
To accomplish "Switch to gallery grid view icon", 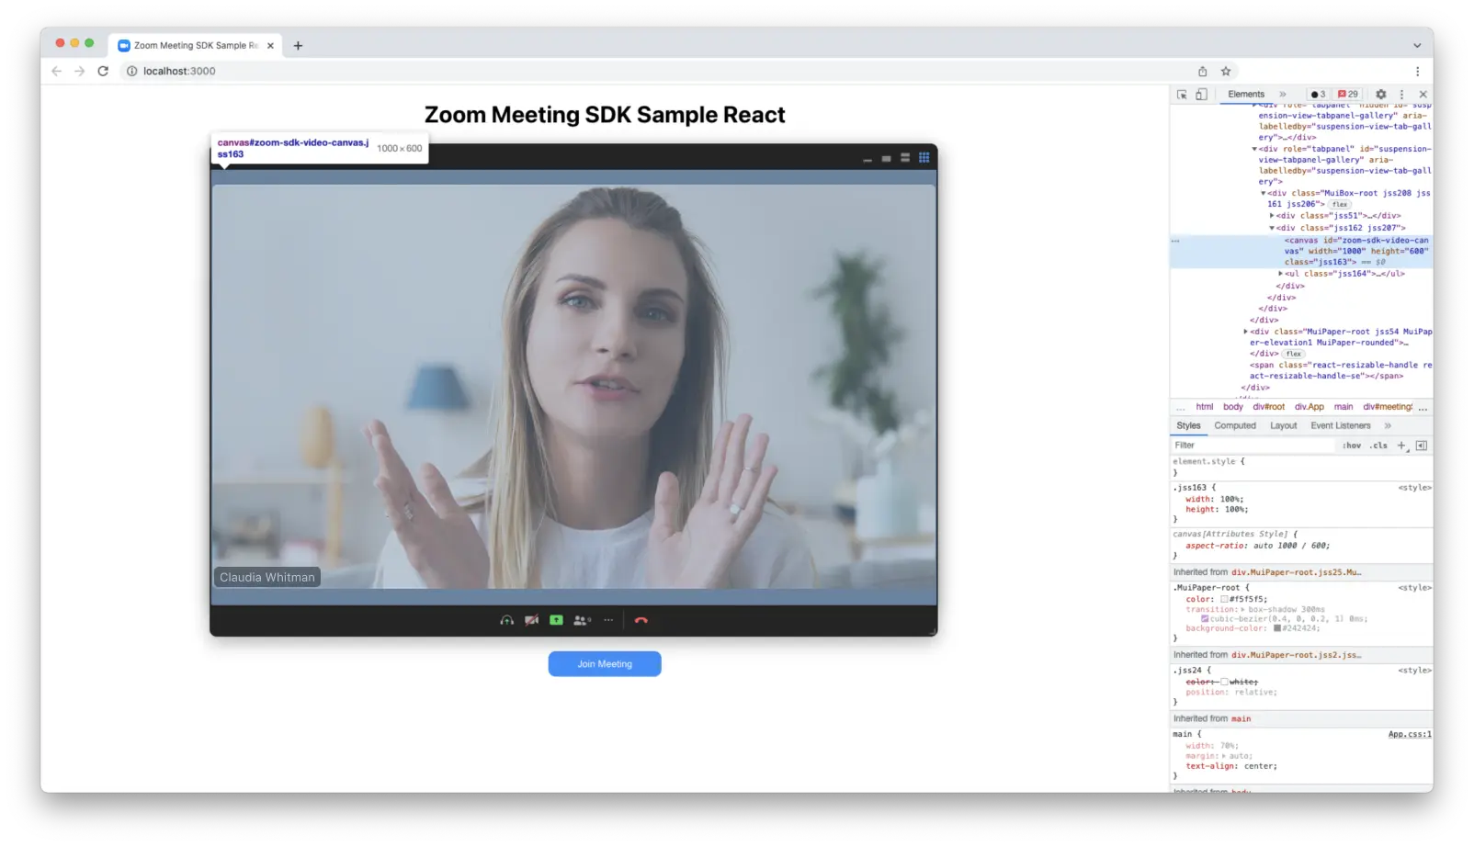I will (924, 158).
